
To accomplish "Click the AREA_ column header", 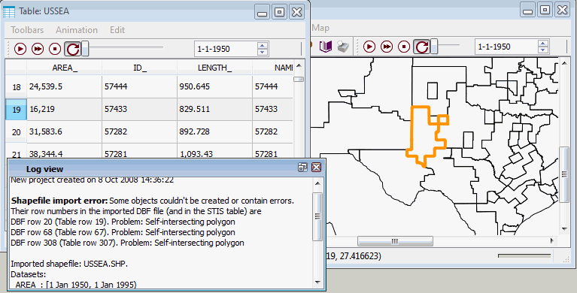I will pos(65,68).
